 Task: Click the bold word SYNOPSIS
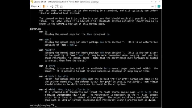pos(61,24)
